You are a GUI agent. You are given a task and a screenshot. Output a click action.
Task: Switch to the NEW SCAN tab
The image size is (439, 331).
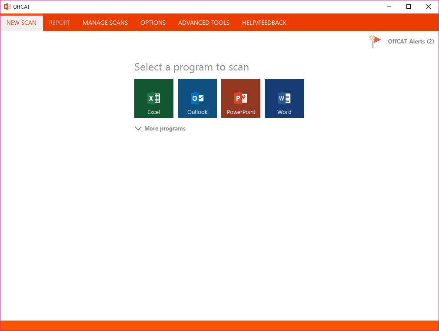[x=22, y=23]
